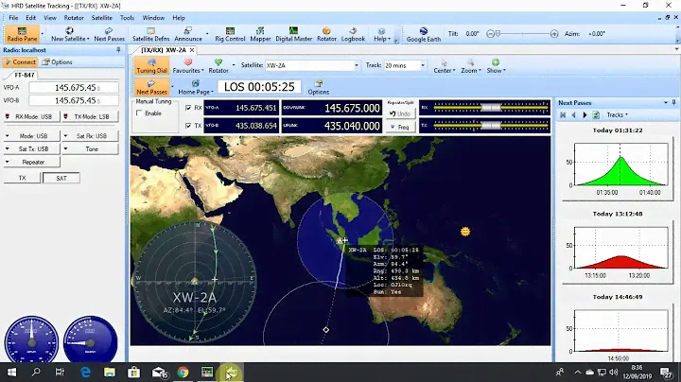Enable the Manual Tuning checkbox
This screenshot has height=382, width=681.
click(141, 113)
